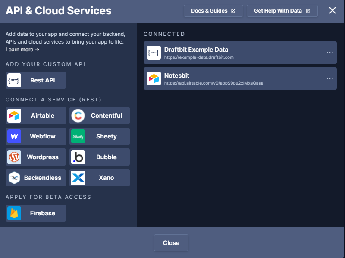Click external-link icon beside Get Help With Data
The height and width of the screenshot is (258, 345).
point(308,11)
